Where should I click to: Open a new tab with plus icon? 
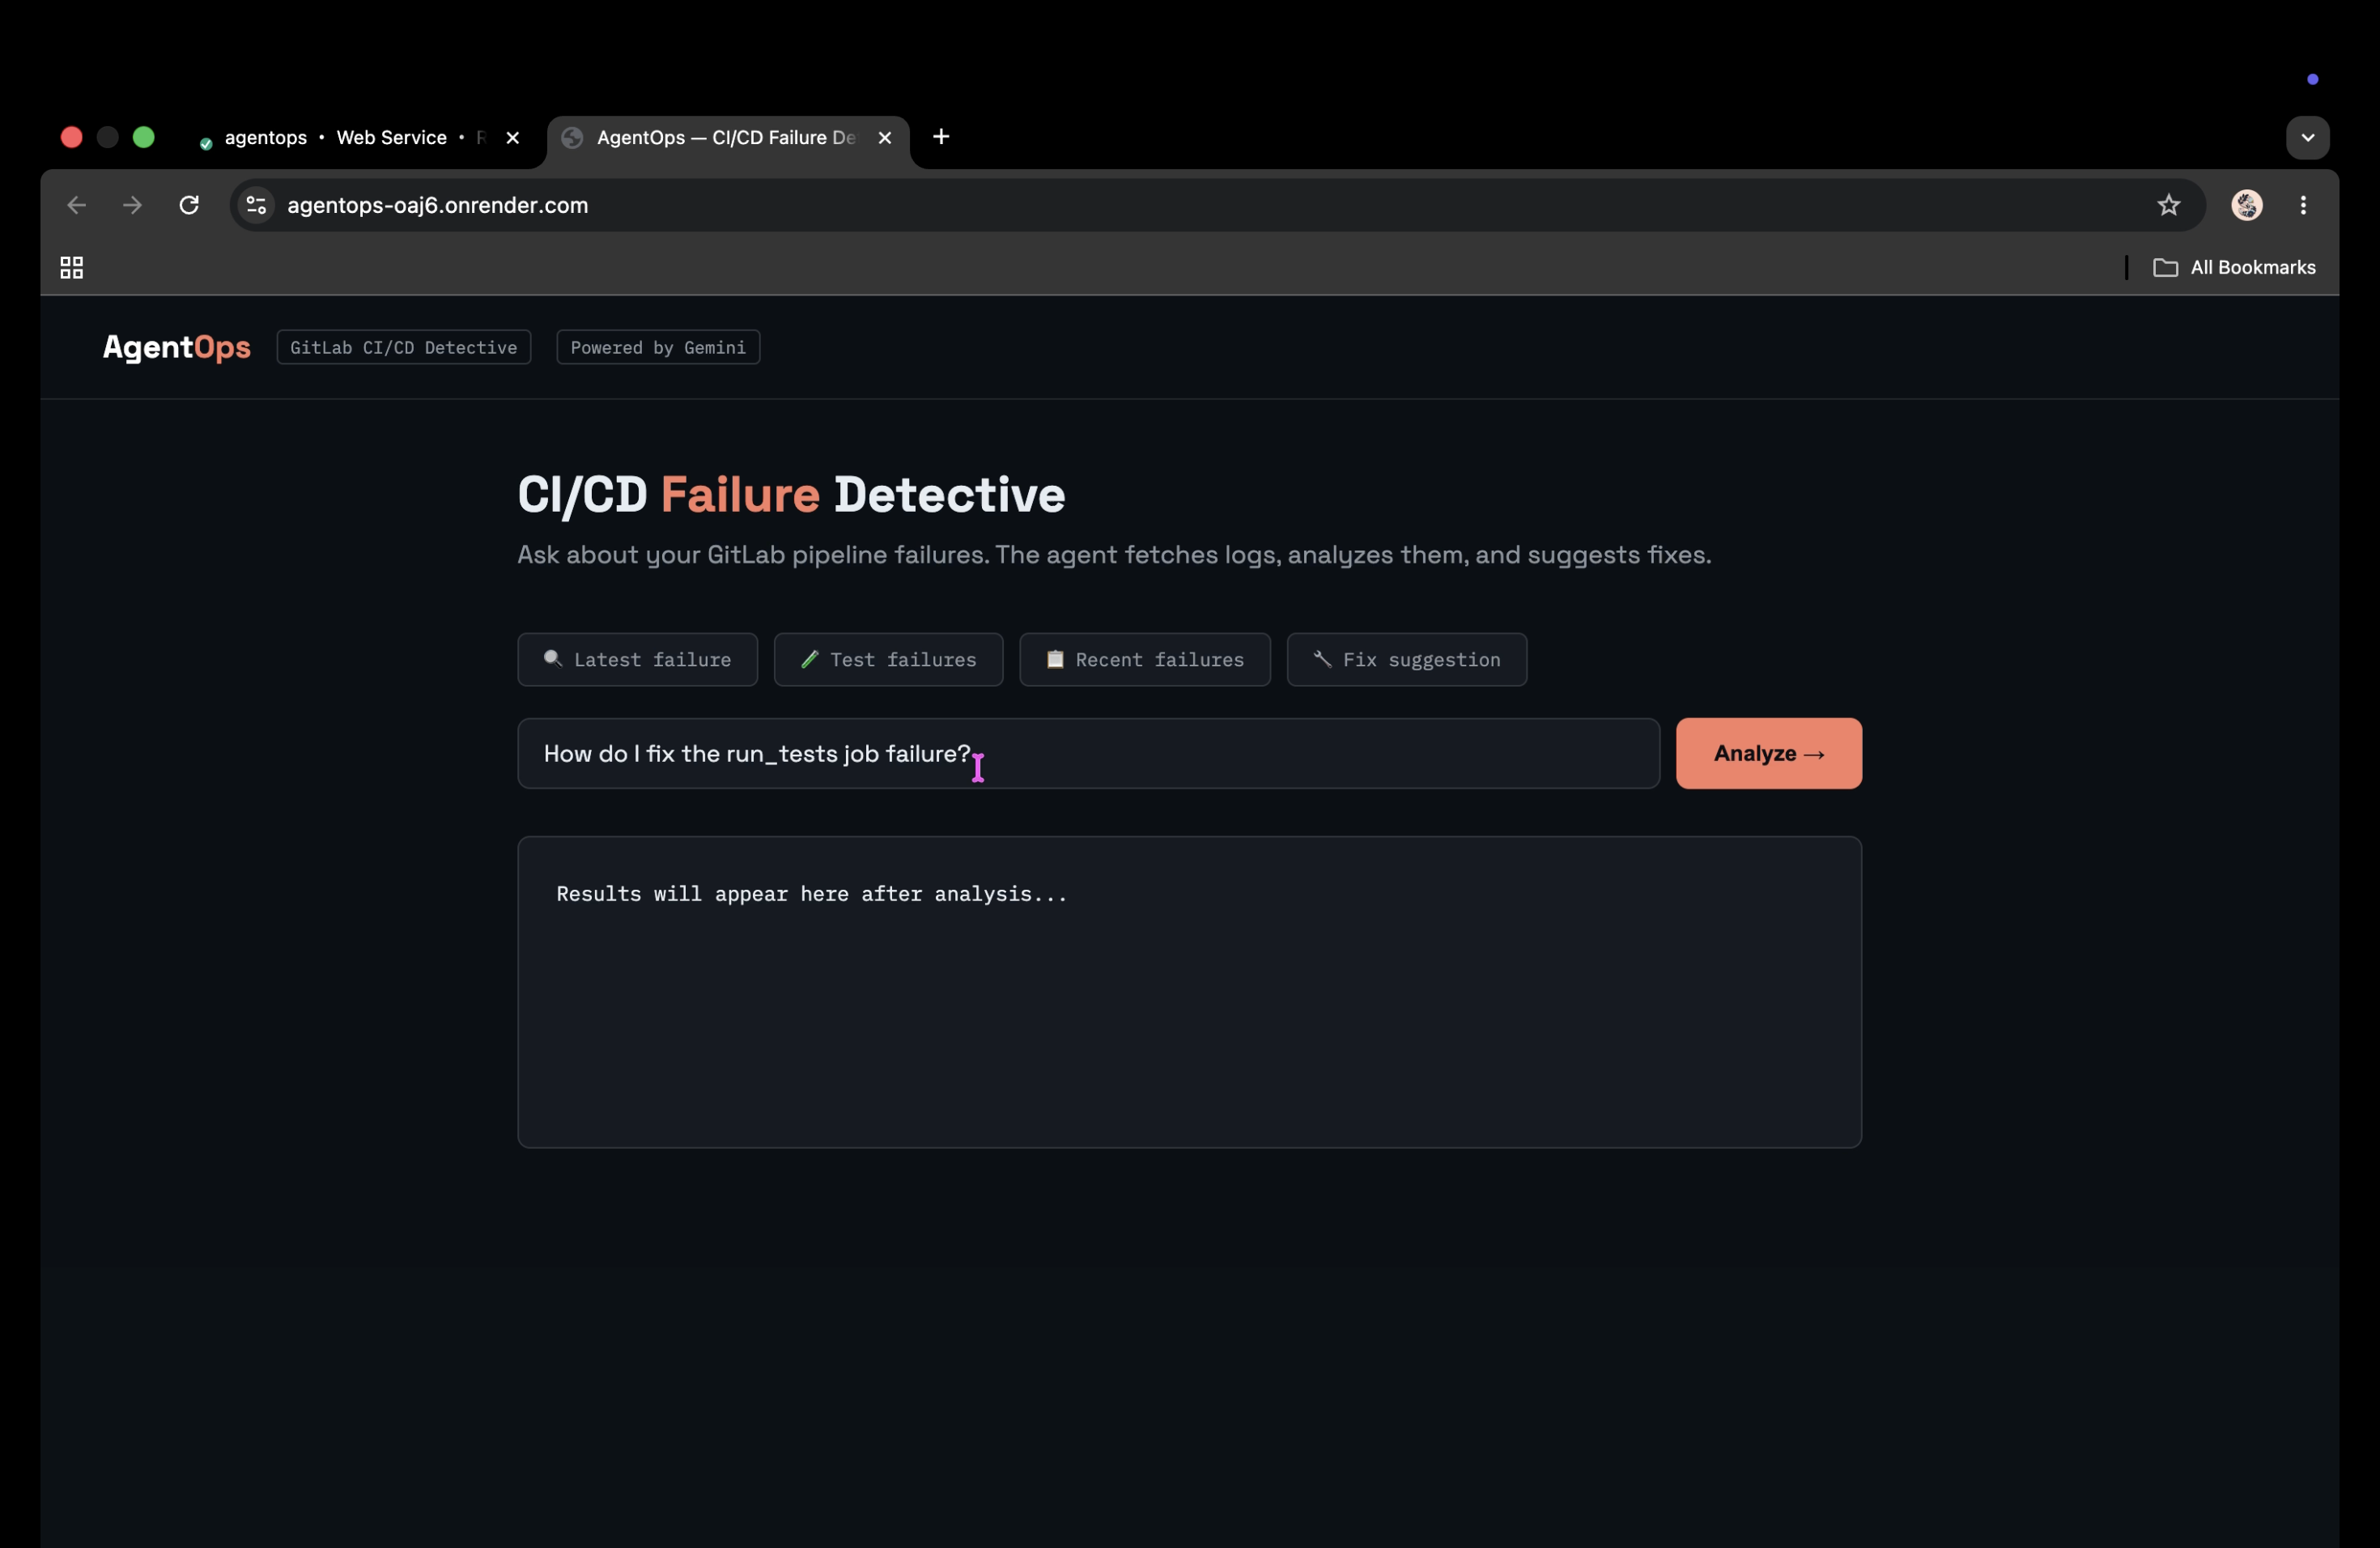point(941,137)
